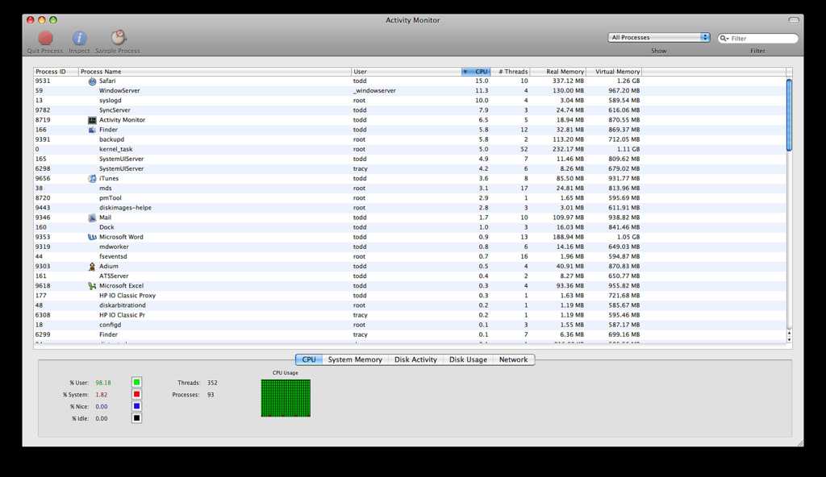Select the ATSServer process row
Viewport: 826px width, 477px height.
(x=410, y=276)
